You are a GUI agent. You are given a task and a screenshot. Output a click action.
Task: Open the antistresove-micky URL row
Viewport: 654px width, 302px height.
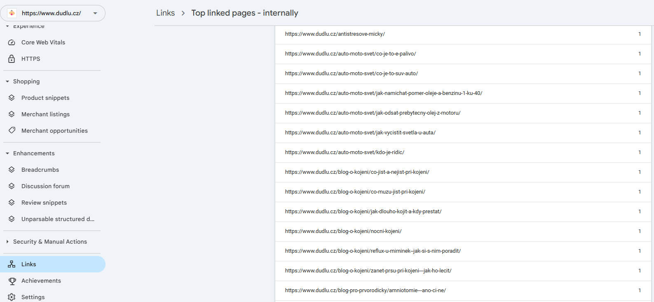(335, 34)
